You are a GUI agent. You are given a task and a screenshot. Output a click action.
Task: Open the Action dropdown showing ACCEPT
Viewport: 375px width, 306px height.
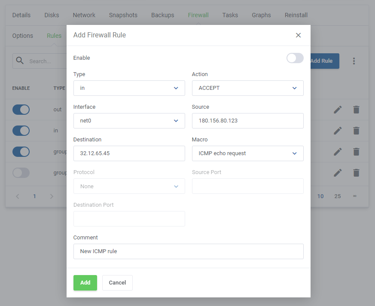click(248, 88)
